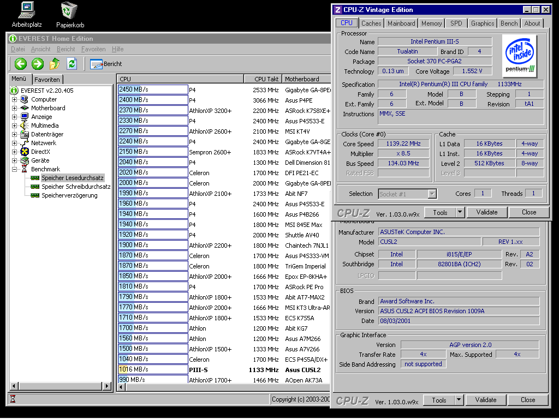Click the green Forward arrow in EVEREST toolbar
The height and width of the screenshot is (419, 559).
click(x=37, y=64)
